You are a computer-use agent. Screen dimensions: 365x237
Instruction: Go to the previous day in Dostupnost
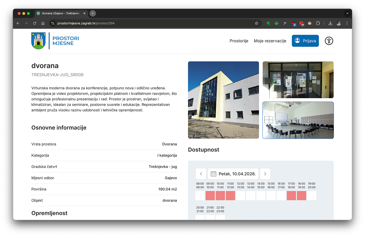201,174
